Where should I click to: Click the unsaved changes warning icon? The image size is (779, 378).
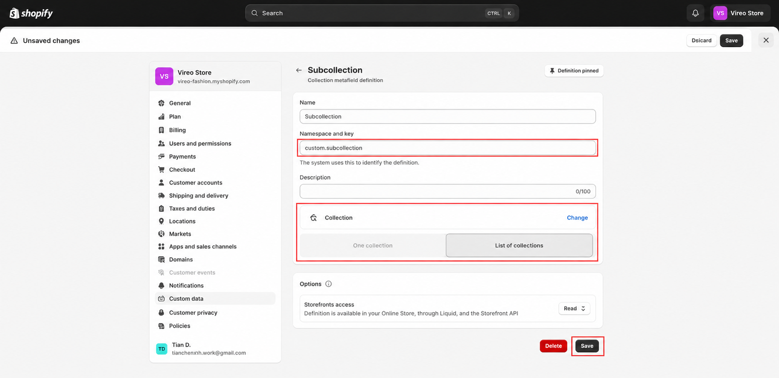[x=14, y=40]
